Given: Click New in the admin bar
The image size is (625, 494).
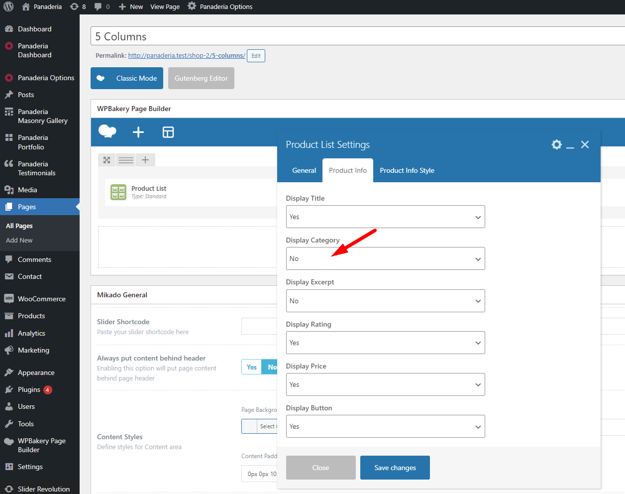Looking at the screenshot, I should tap(131, 6).
